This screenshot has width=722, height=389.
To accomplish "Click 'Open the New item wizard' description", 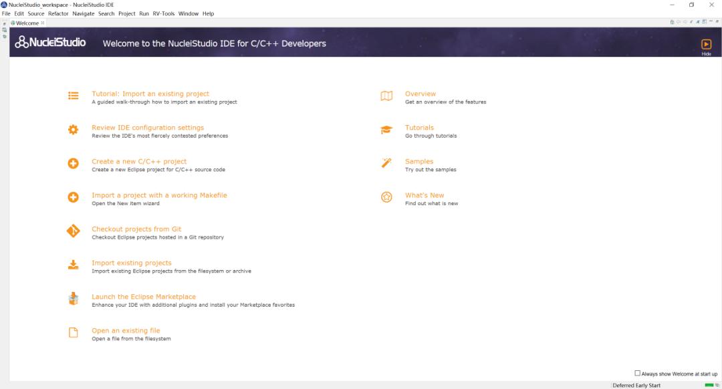I will [126, 203].
